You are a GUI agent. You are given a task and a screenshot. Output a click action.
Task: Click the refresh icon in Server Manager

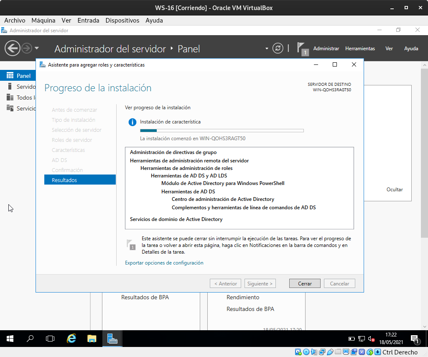point(278,49)
